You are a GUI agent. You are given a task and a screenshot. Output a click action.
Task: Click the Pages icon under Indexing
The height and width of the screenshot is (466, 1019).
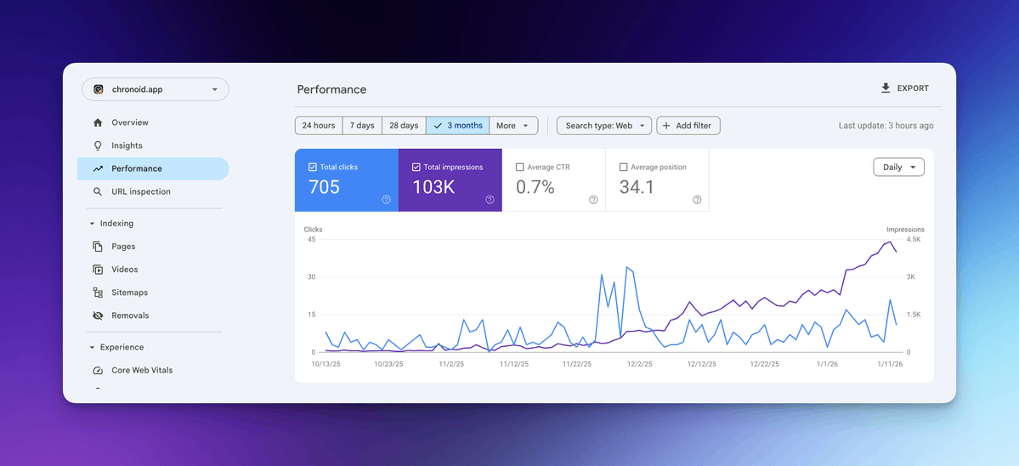click(98, 247)
